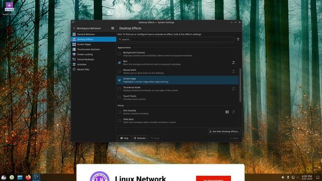The image size is (322, 181).
Task: Open the file manager from the taskbar
Action: tap(20, 177)
